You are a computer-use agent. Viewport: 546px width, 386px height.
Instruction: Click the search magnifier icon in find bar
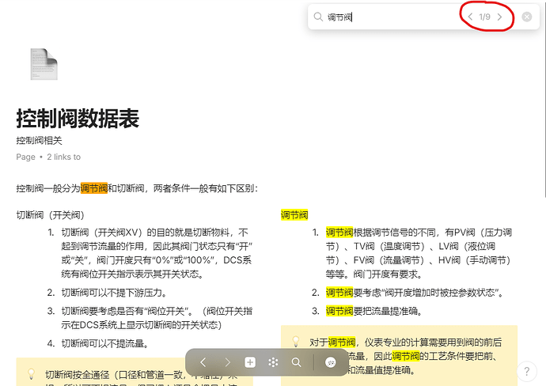(318, 17)
